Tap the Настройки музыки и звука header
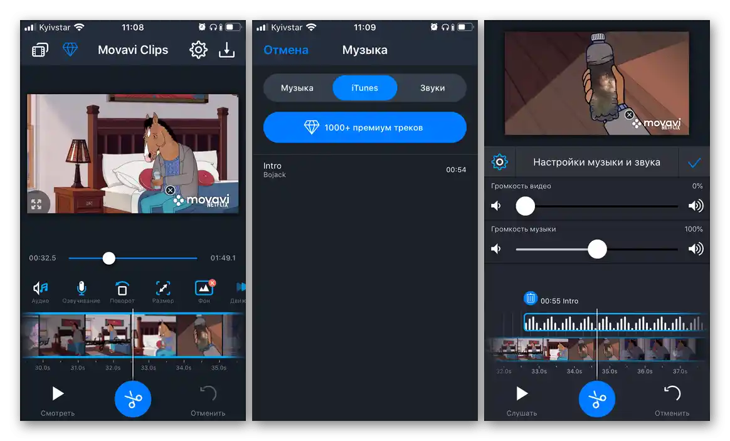Screen dimensions: 730x441 tap(596, 162)
